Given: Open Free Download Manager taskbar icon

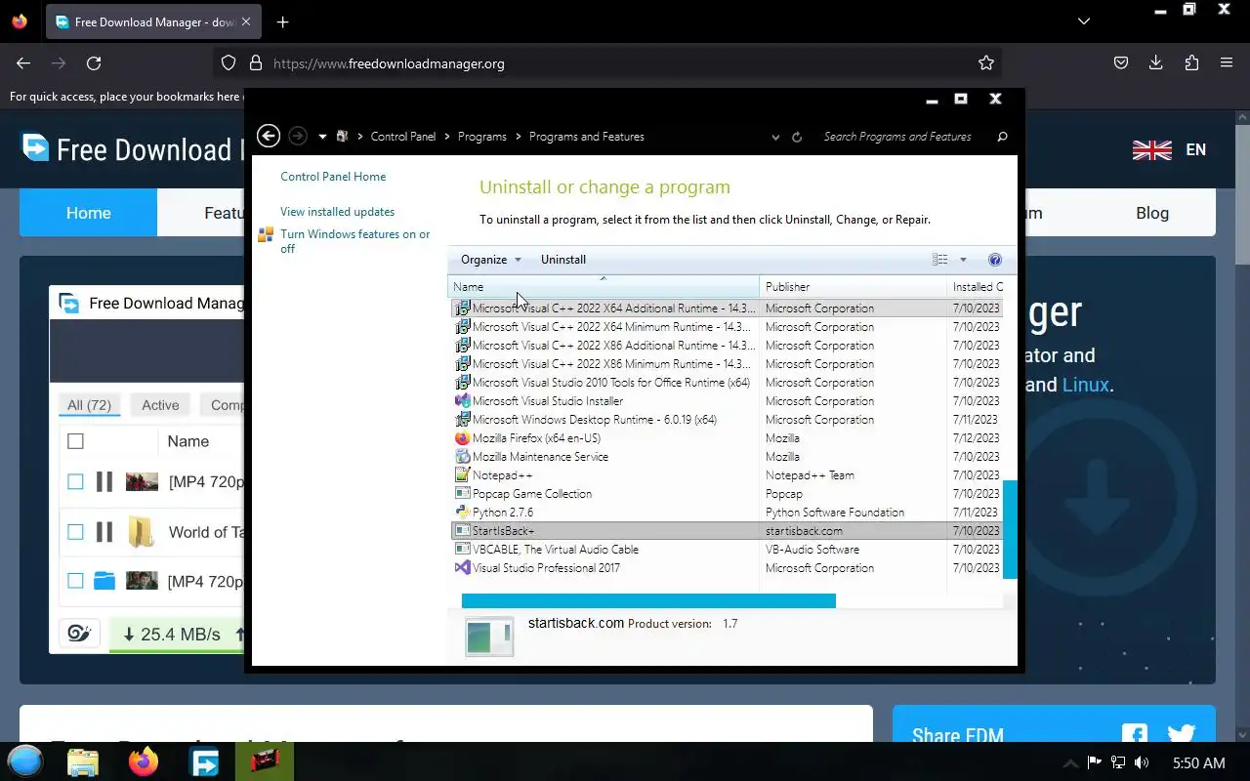Looking at the screenshot, I should (x=204, y=761).
